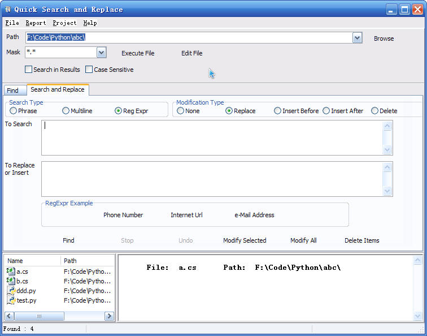Choose the Insert Before modification type
Image resolution: width=427 pixels, height=336 pixels.
tap(277, 111)
